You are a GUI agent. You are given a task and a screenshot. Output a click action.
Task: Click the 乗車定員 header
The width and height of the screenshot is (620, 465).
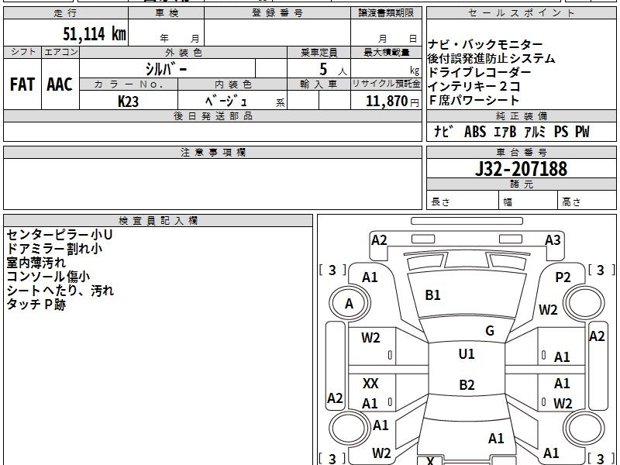pos(319,53)
